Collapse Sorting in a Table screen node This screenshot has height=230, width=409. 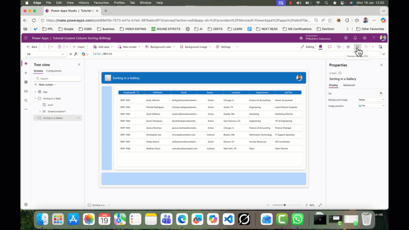click(x=35, y=99)
